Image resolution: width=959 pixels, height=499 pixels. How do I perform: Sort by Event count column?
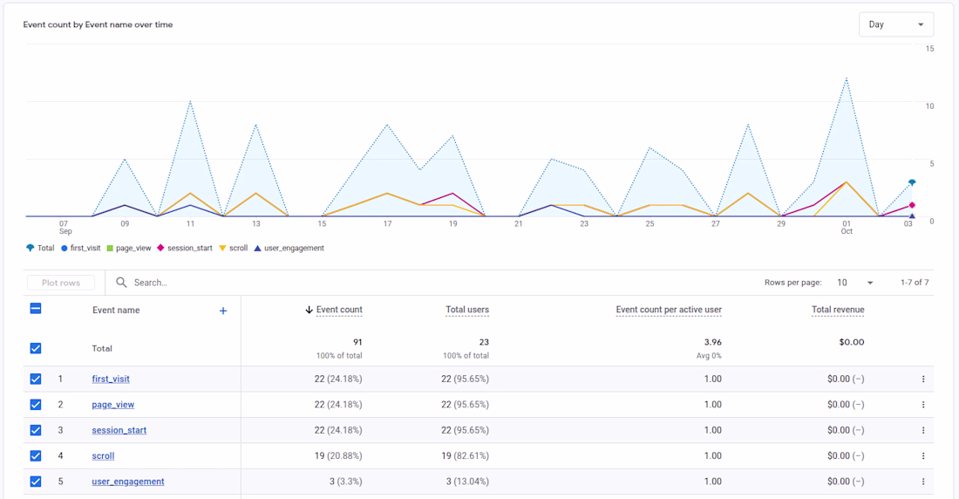click(339, 310)
